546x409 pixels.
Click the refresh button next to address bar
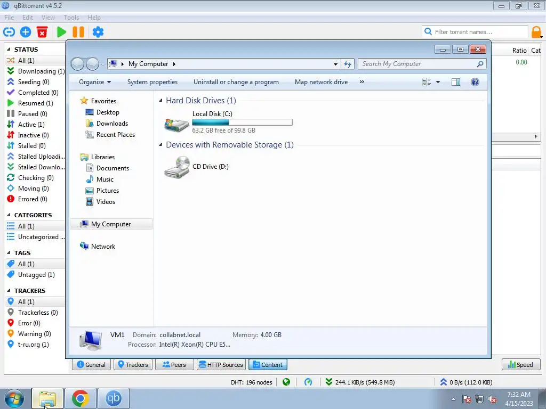348,64
